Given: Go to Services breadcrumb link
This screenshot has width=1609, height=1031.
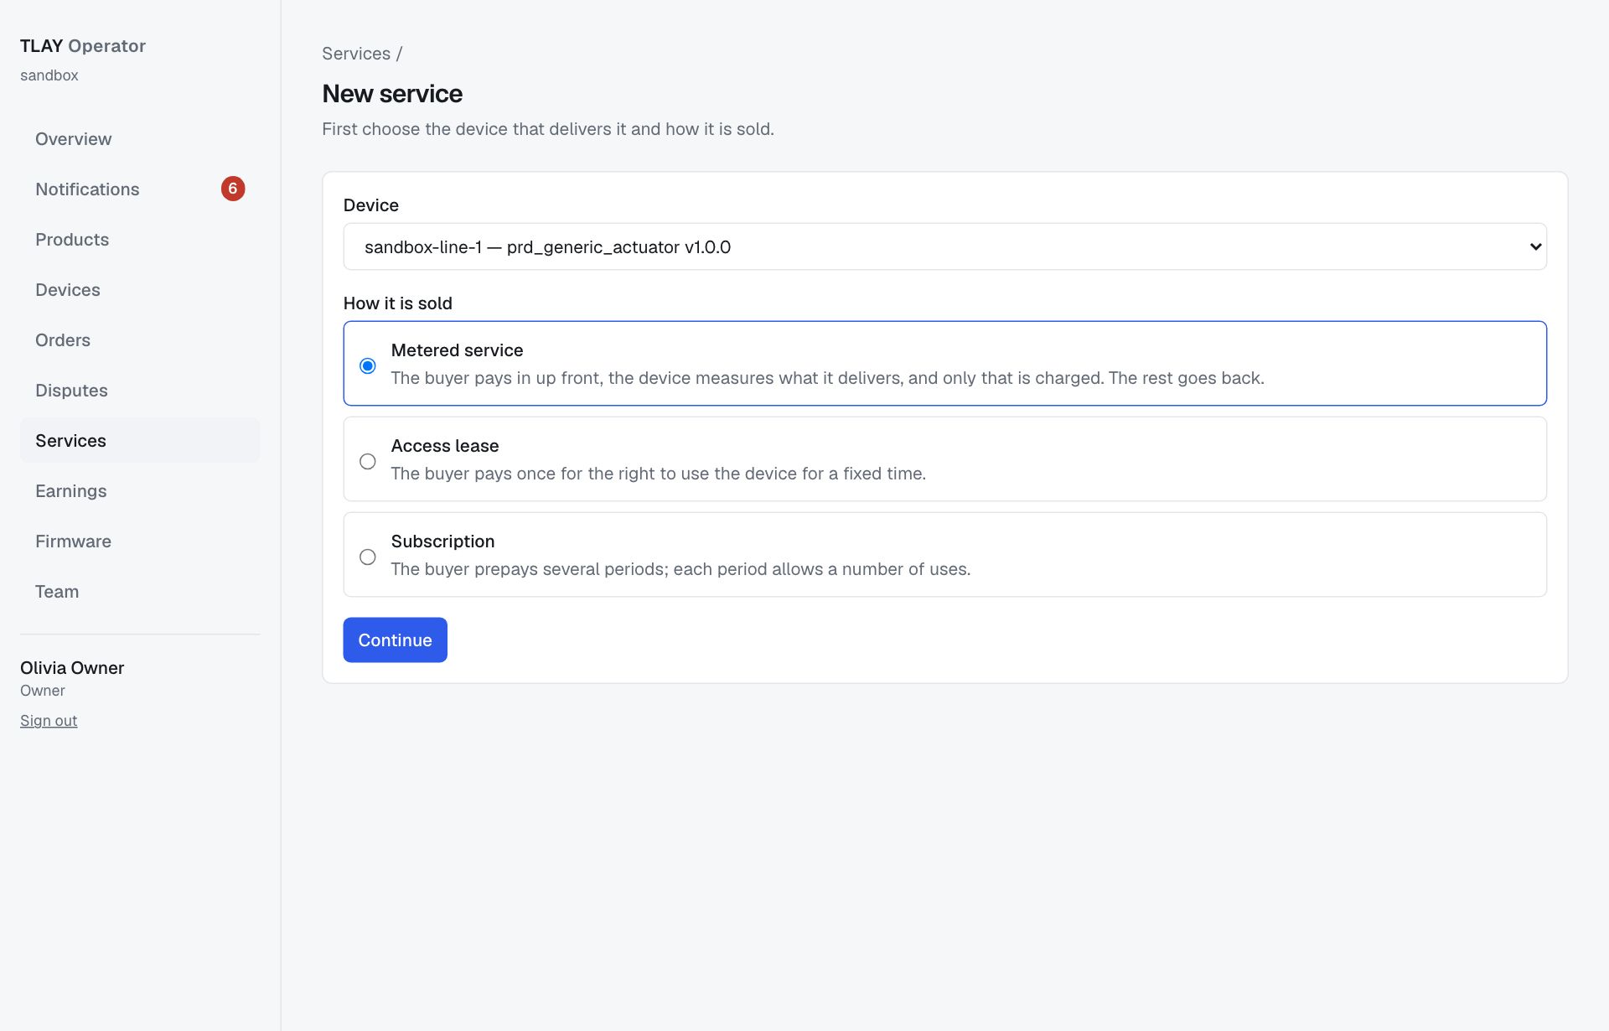Looking at the screenshot, I should [x=356, y=54].
